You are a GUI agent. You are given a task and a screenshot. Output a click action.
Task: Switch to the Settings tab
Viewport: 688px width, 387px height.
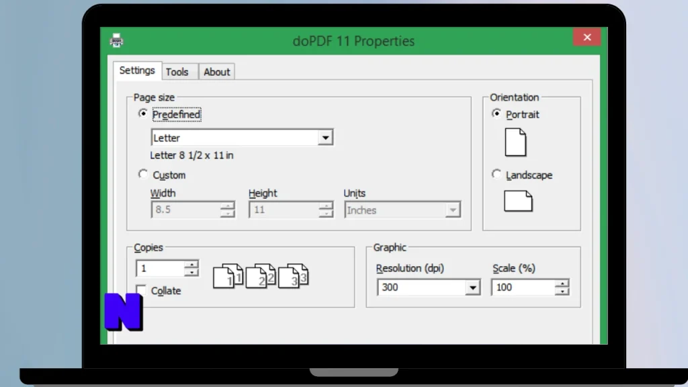tap(137, 71)
